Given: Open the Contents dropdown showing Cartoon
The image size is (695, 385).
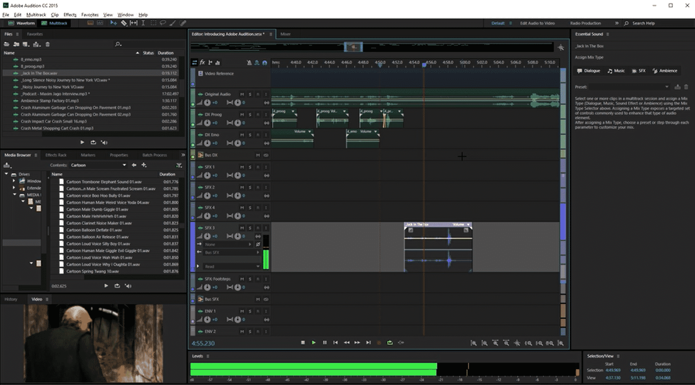Looking at the screenshot, I should point(98,165).
